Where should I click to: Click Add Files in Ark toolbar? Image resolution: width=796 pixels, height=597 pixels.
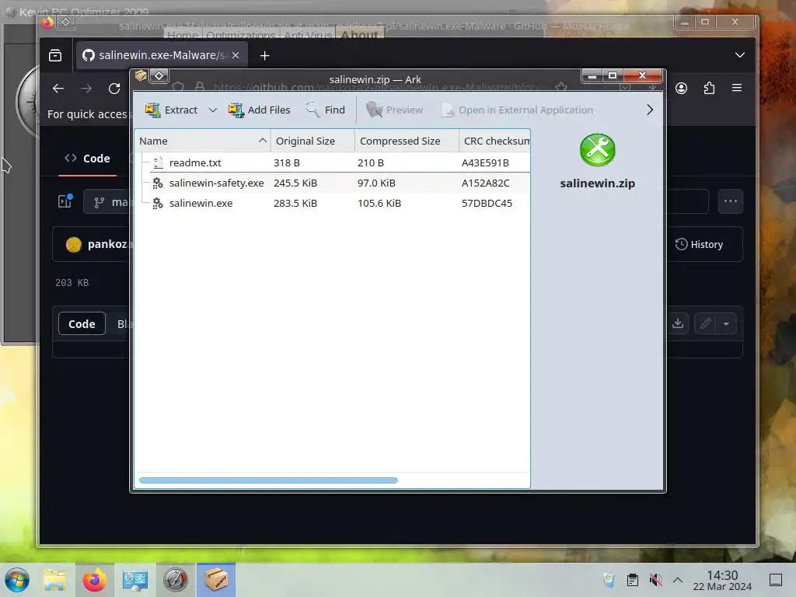point(260,110)
